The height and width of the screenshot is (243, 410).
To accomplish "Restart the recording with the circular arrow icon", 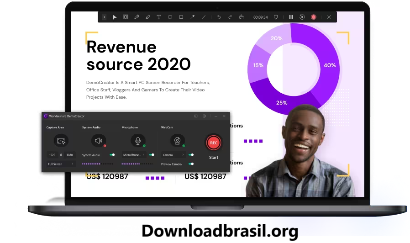I will click(302, 17).
